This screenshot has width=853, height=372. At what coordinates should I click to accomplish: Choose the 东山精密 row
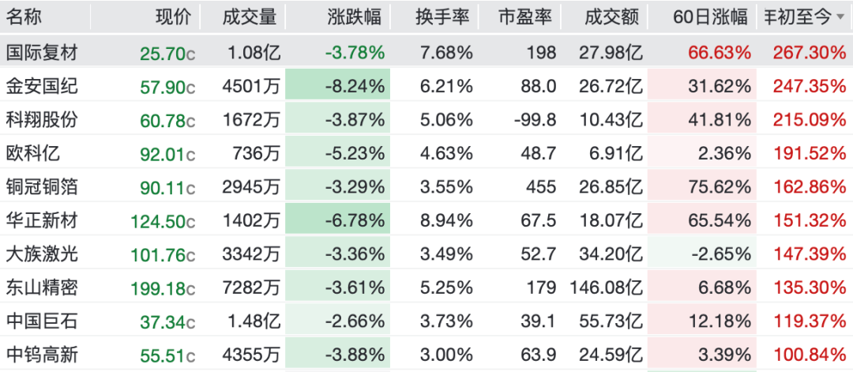[426, 287]
